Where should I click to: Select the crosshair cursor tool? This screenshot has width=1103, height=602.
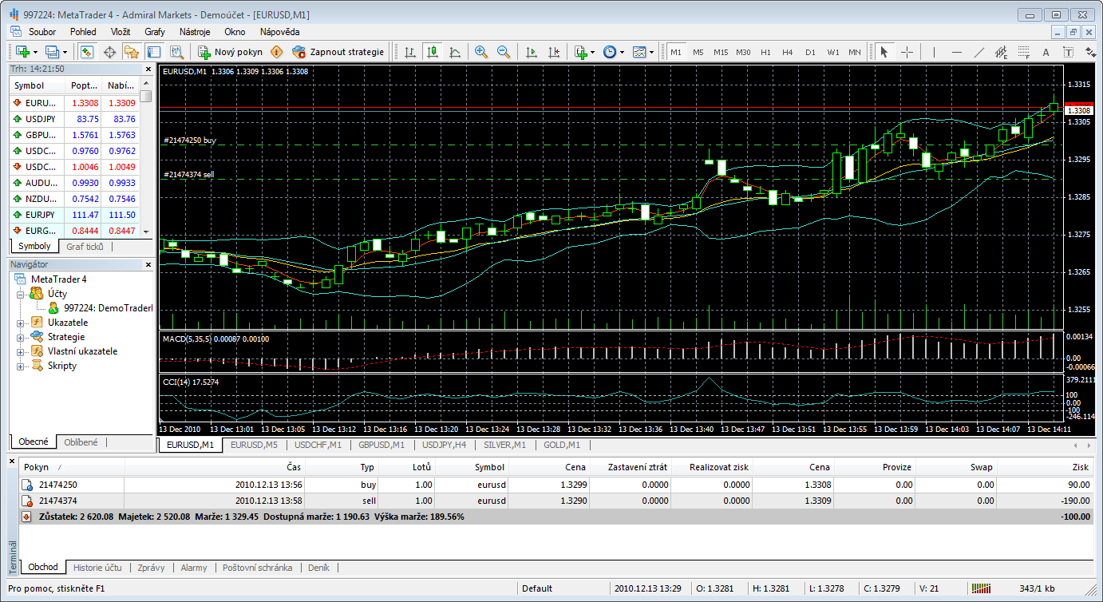pos(907,52)
